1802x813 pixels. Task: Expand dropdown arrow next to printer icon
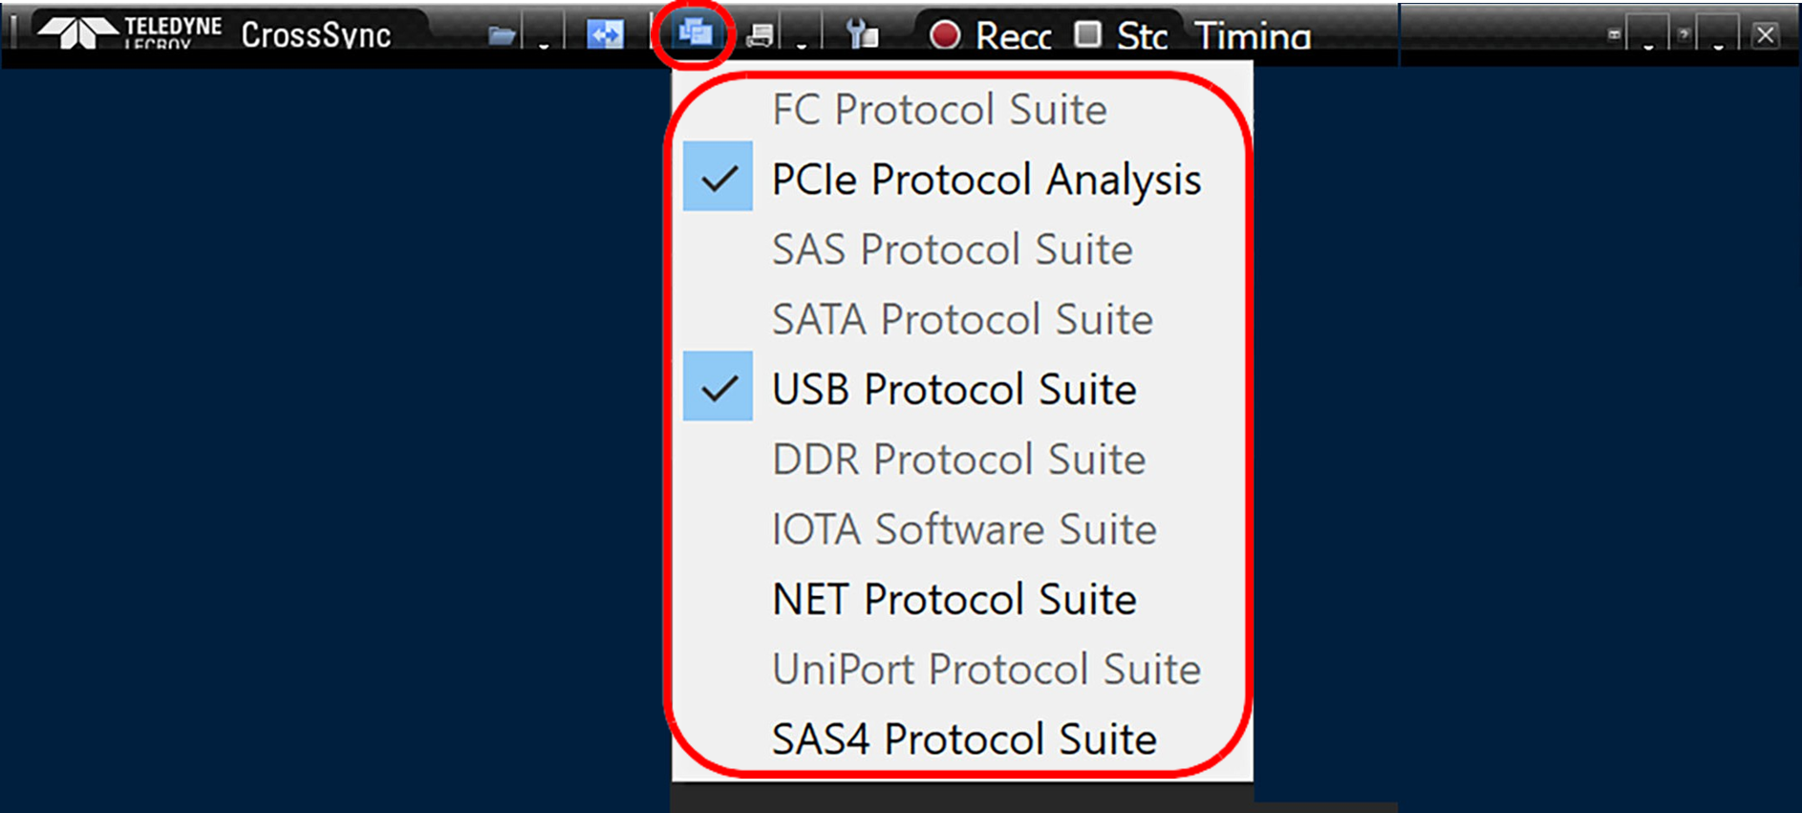point(801,42)
